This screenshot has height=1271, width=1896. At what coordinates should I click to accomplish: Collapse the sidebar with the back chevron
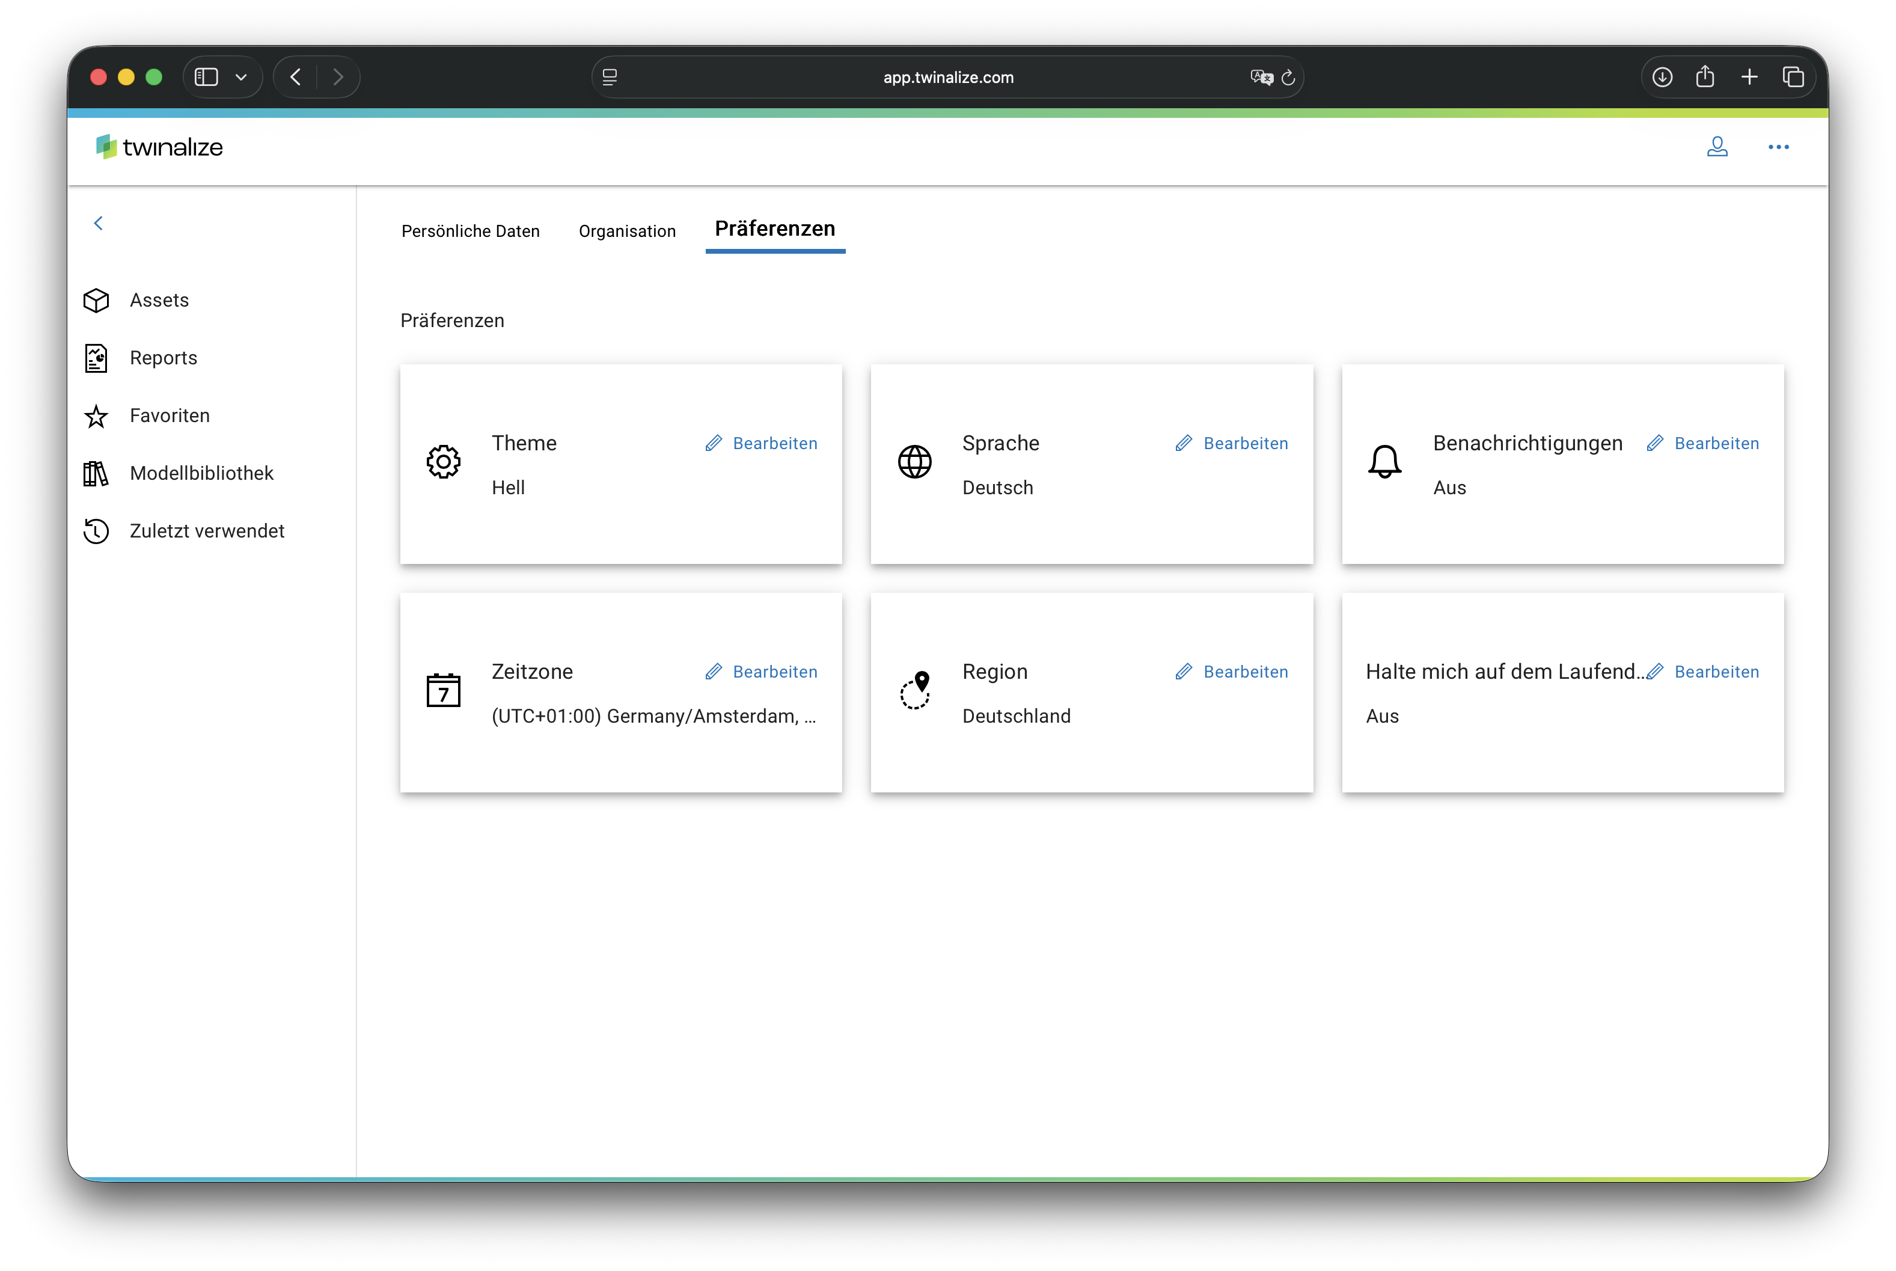[x=99, y=223]
